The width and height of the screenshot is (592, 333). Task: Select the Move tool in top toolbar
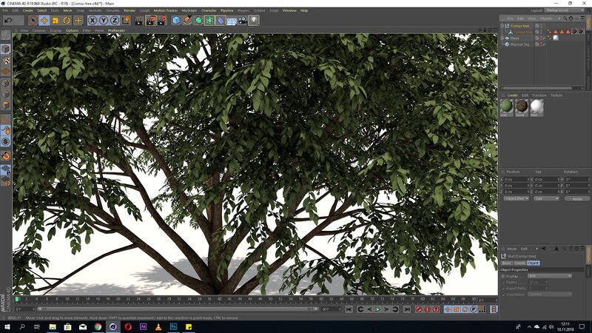(x=44, y=21)
